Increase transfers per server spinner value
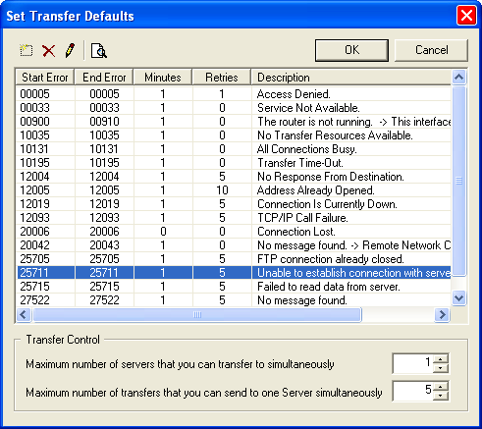Viewport: 482px width, 429px height. [441, 387]
